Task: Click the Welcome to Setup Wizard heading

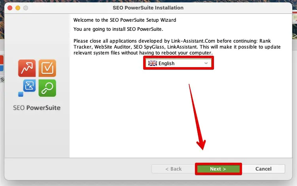Action: (x=125, y=20)
